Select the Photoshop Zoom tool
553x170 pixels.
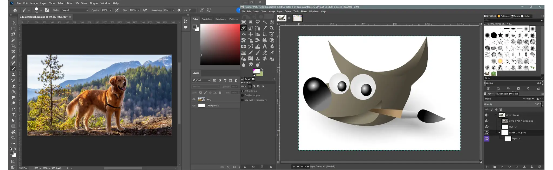pos(13,138)
